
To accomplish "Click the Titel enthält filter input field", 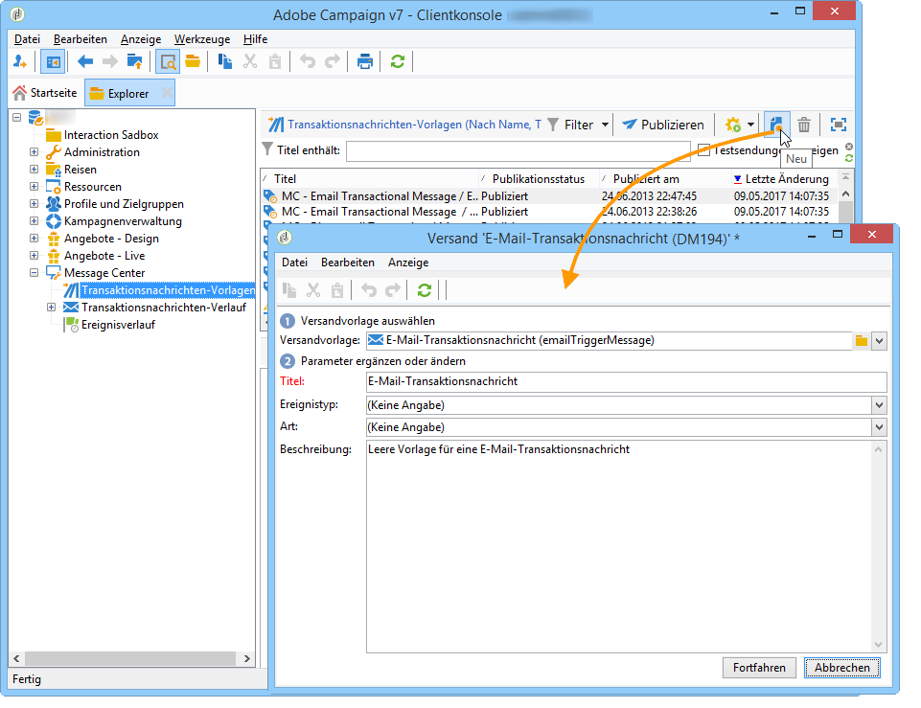I will (518, 150).
